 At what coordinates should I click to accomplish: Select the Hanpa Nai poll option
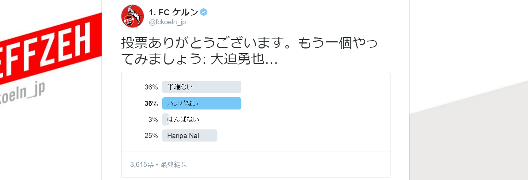tap(190, 135)
